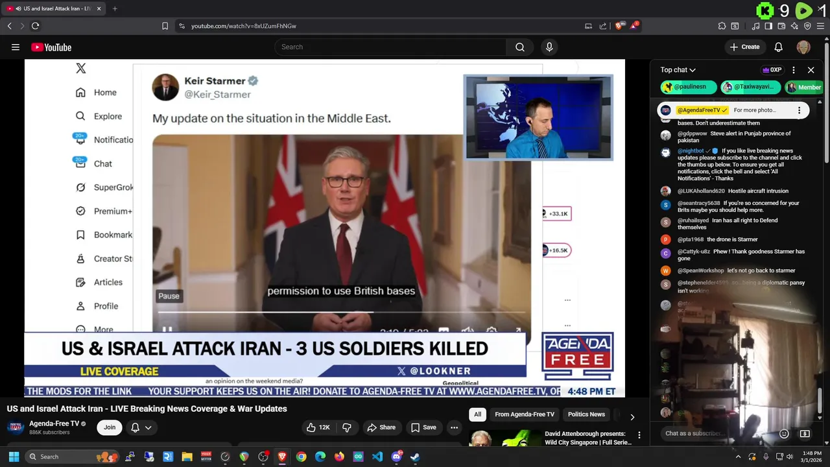
Task: Click the 0XP chat points button
Action: [x=772, y=70]
